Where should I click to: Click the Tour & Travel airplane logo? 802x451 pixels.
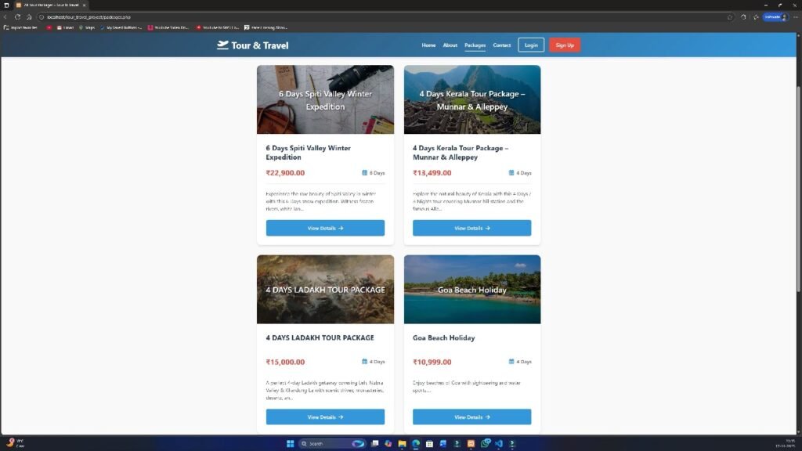(222, 45)
